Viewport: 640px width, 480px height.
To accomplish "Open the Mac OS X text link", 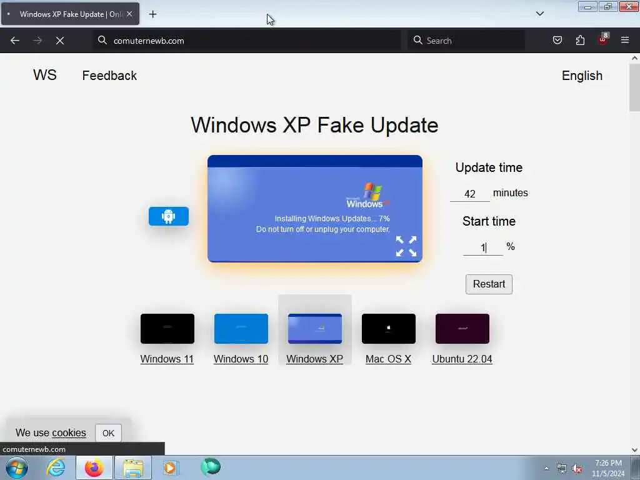I will tap(388, 359).
